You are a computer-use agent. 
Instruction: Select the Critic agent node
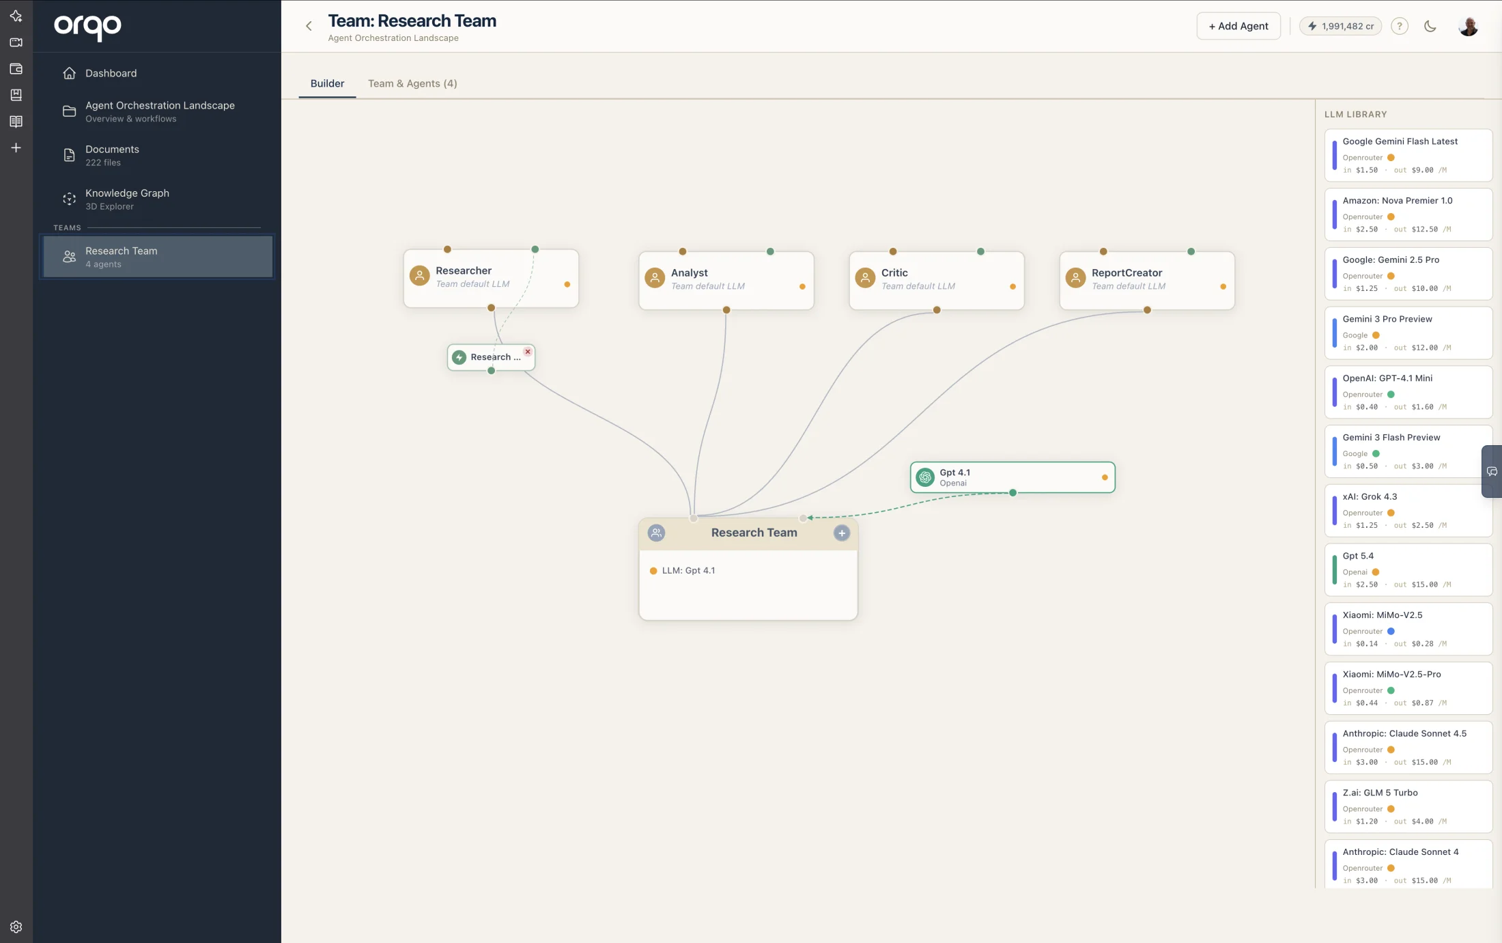pos(936,281)
